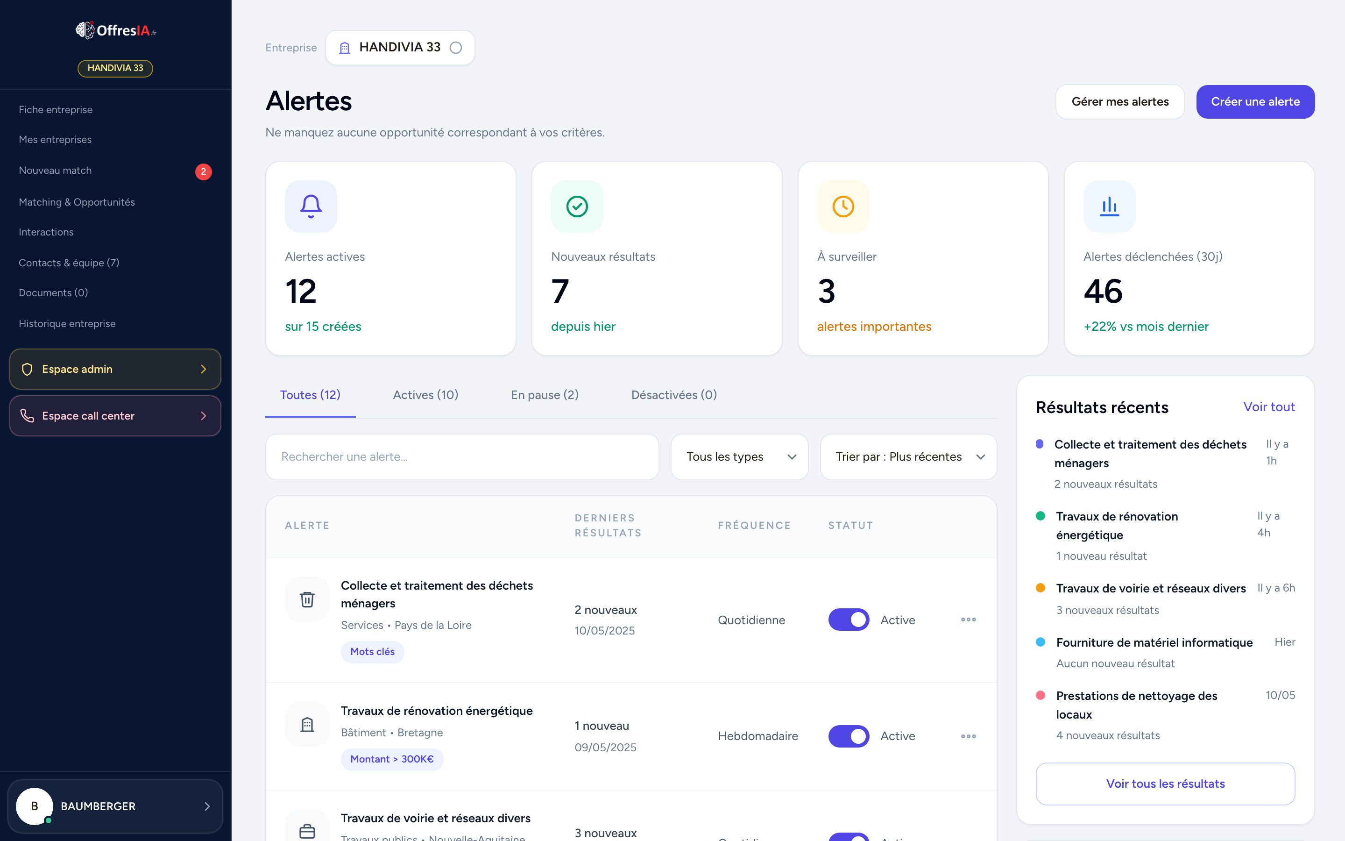
Task: Click the trash bin icon of the déchets ménagers alert
Action: coord(307,599)
